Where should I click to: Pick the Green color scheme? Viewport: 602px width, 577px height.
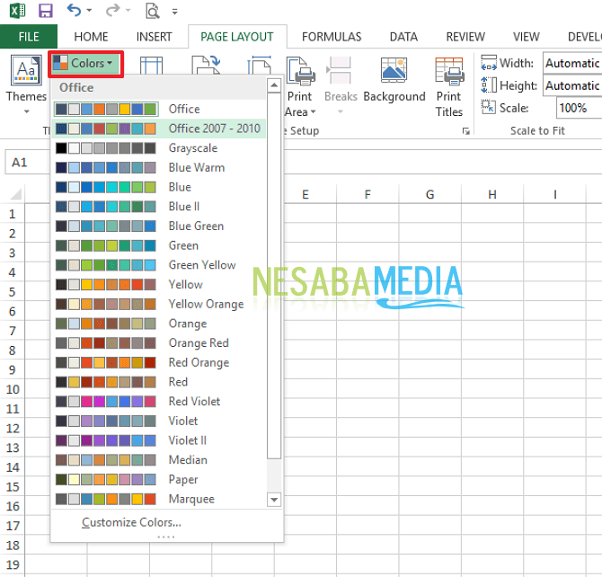click(x=158, y=245)
